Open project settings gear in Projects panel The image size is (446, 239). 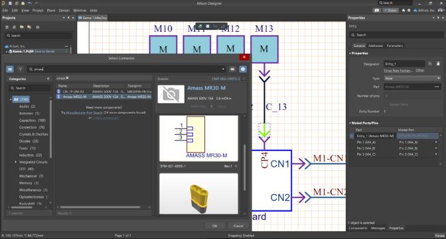pyautogui.click(x=38, y=27)
